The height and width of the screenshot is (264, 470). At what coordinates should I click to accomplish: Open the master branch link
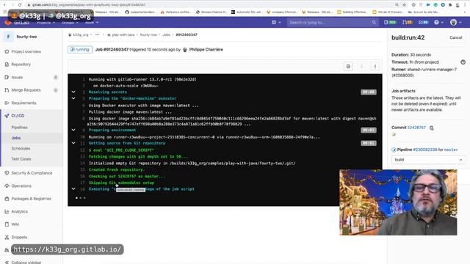[x=451, y=150]
